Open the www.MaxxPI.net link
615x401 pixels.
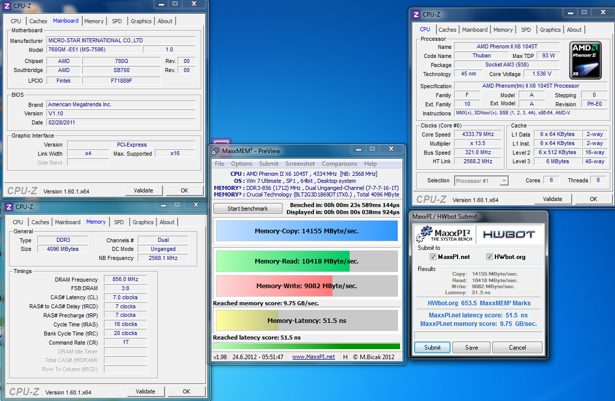pyautogui.click(x=313, y=357)
